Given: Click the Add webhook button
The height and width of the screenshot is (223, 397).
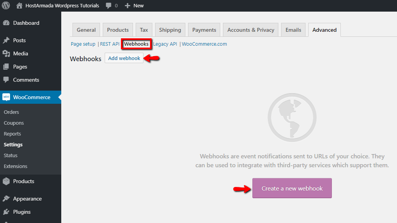Looking at the screenshot, I should pyautogui.click(x=124, y=58).
